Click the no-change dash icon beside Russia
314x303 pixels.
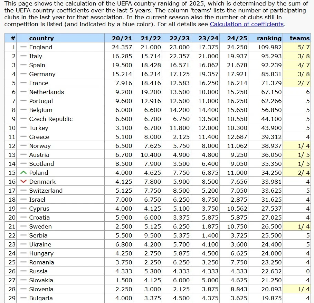[23, 271]
